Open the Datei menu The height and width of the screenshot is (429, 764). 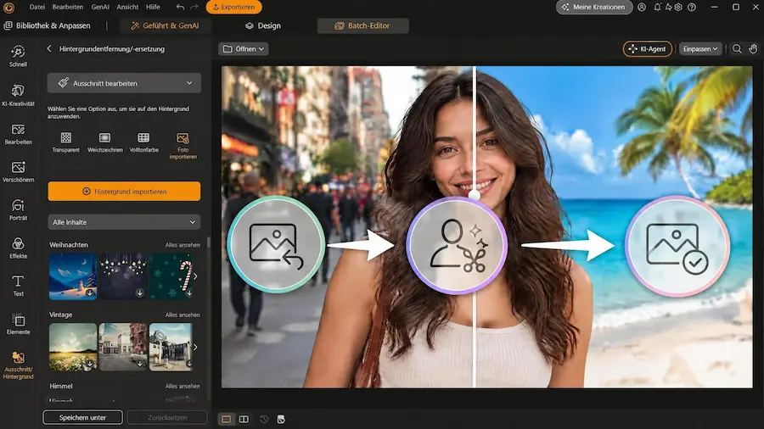click(x=37, y=7)
